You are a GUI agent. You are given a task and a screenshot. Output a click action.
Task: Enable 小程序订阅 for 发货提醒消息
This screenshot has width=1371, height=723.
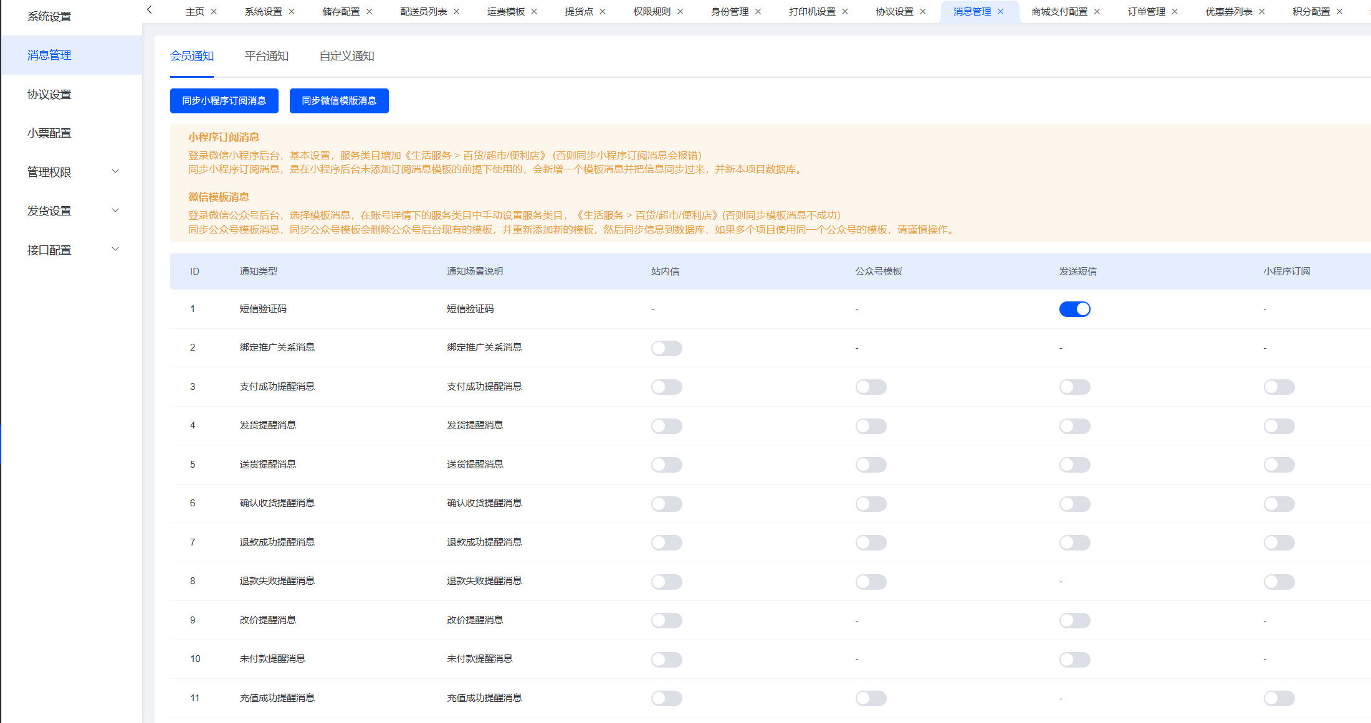tap(1279, 426)
